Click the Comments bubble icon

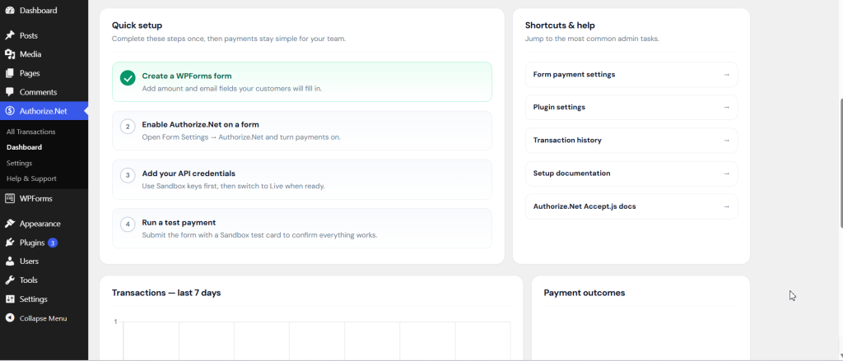tap(10, 92)
